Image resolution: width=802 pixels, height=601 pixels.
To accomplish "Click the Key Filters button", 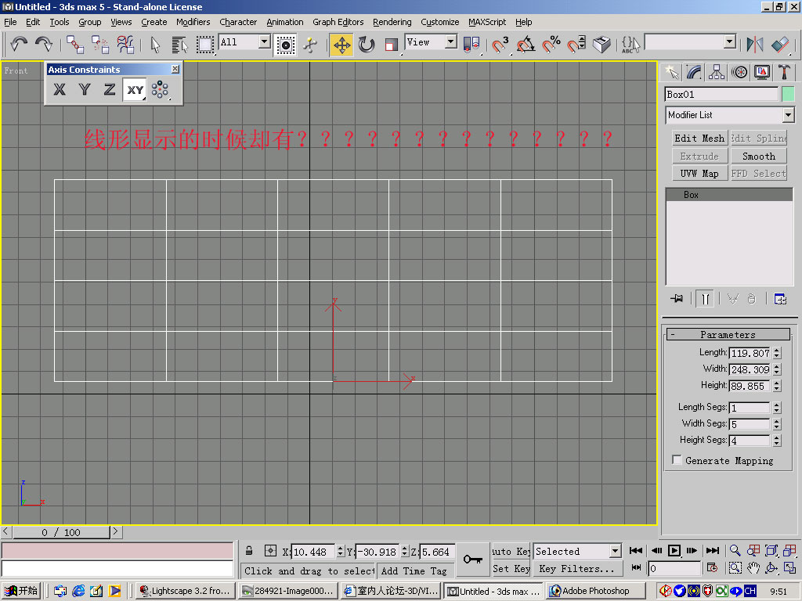I will tap(578, 569).
